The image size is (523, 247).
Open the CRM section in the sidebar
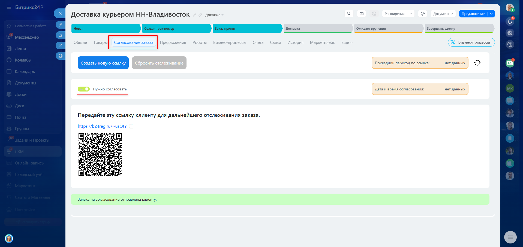[x=33, y=152]
